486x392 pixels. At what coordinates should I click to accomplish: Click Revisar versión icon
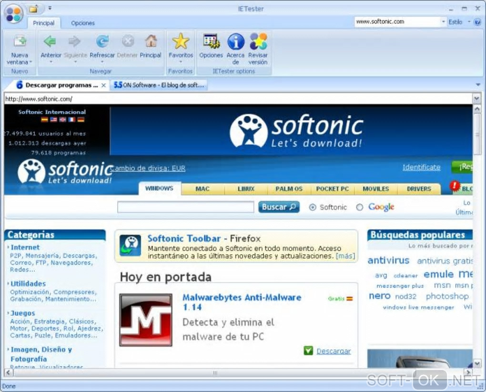click(x=258, y=41)
